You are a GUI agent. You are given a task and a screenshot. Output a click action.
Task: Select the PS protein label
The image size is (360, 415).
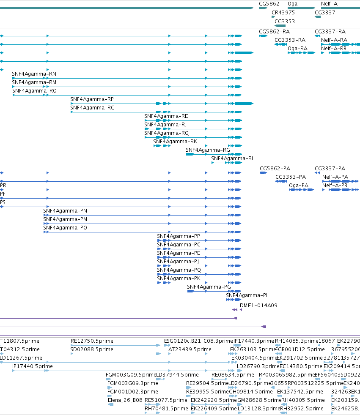(x=3, y=202)
